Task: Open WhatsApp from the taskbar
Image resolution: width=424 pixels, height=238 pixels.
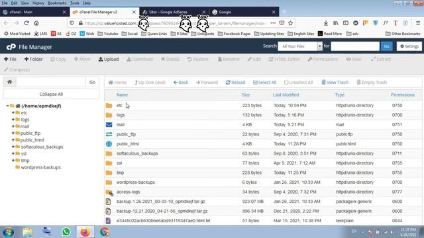Action: (x=66, y=232)
